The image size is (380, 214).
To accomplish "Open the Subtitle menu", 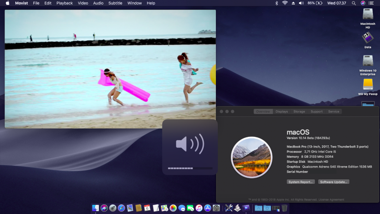I will pos(115,3).
